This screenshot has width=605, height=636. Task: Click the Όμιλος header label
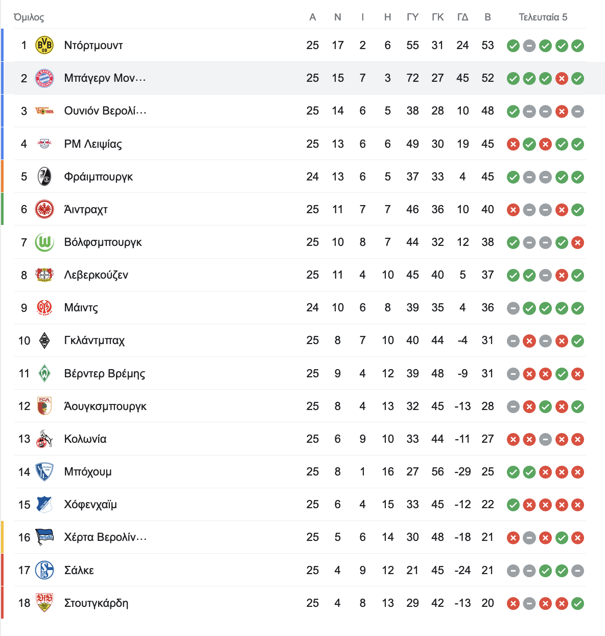coord(29,17)
